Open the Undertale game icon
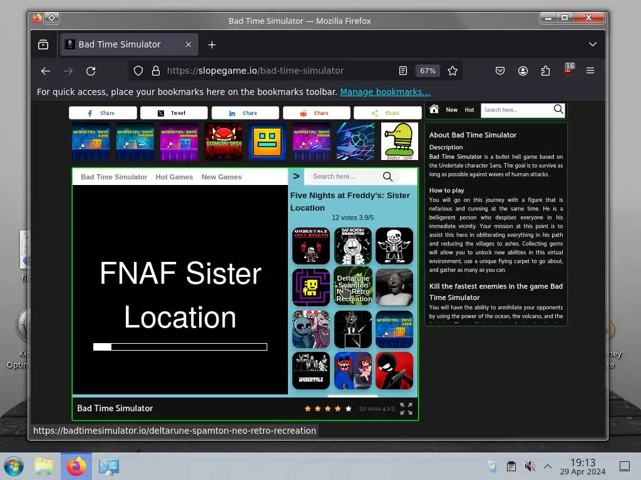 (x=311, y=371)
